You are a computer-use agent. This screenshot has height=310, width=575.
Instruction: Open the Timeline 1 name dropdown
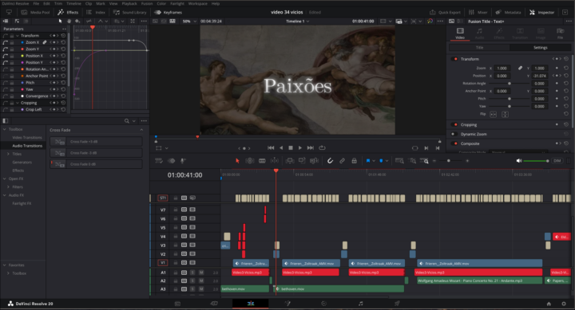pyautogui.click(x=297, y=22)
